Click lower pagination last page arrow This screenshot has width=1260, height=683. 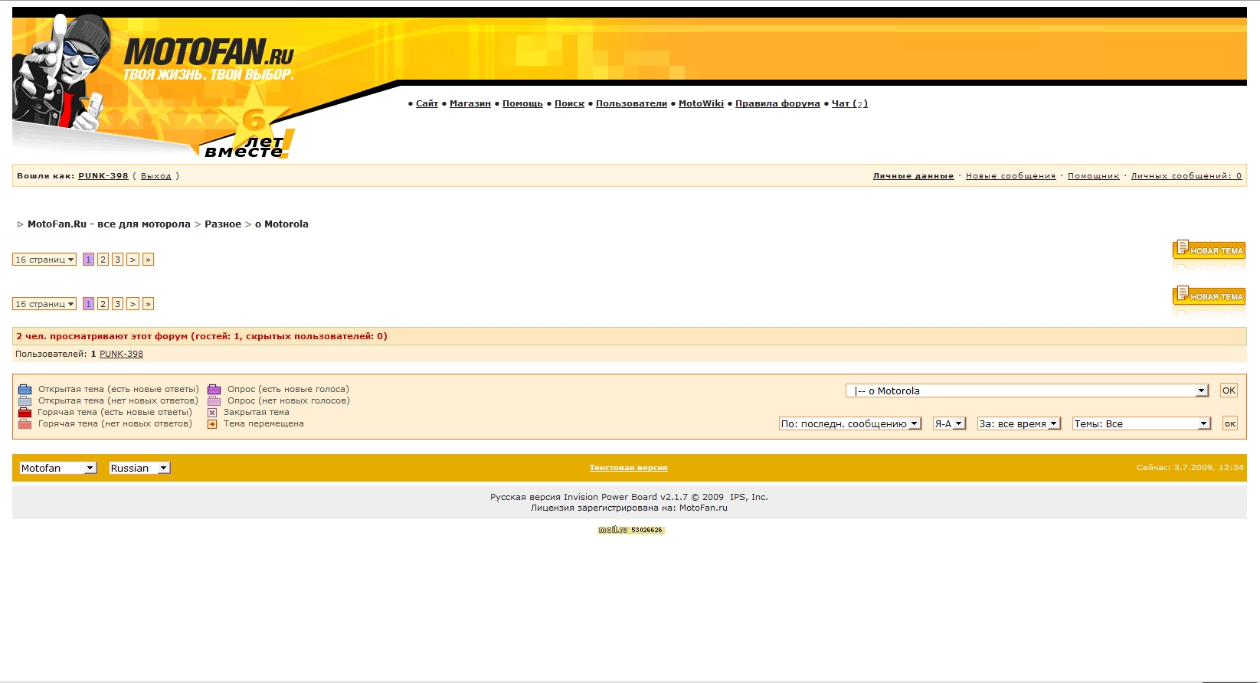click(x=148, y=304)
